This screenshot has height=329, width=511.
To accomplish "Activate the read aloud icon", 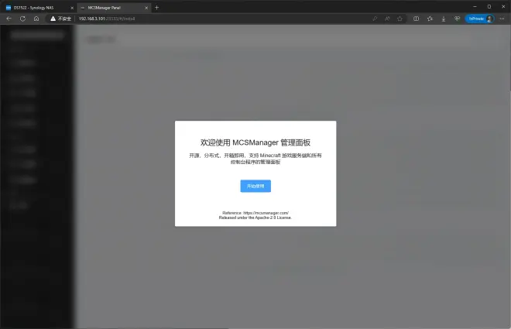I will (x=387, y=19).
